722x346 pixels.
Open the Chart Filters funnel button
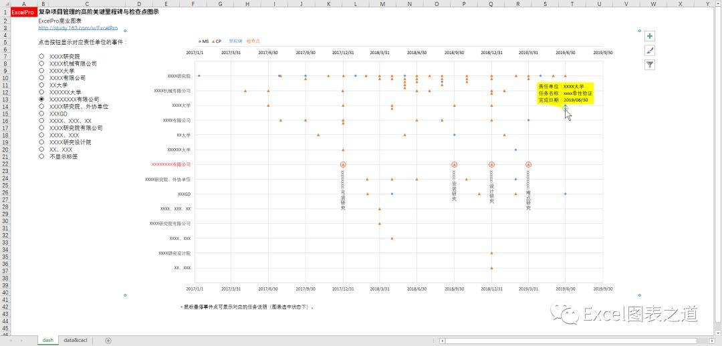coord(650,65)
